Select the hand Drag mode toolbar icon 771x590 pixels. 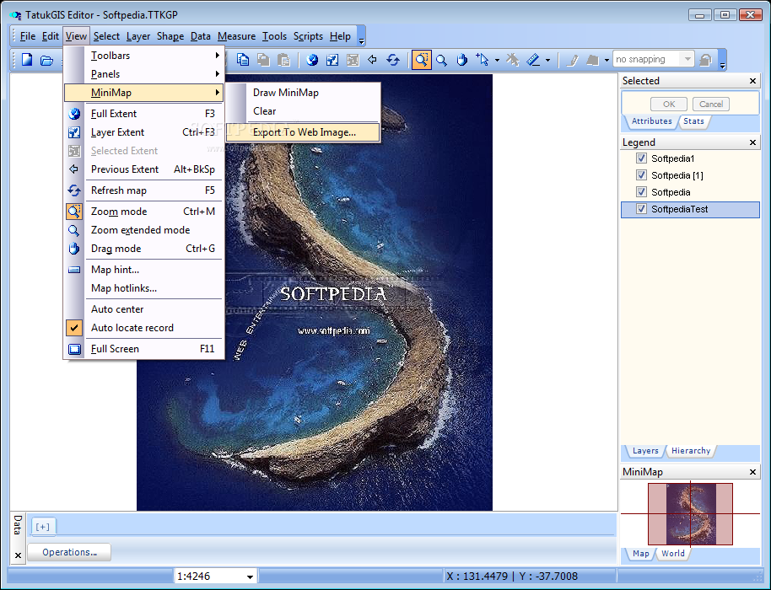click(x=461, y=60)
